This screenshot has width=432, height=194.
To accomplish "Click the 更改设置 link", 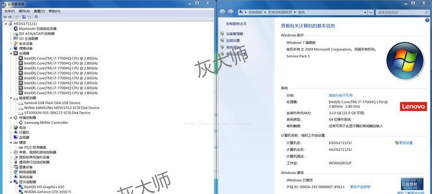I will [406, 143].
